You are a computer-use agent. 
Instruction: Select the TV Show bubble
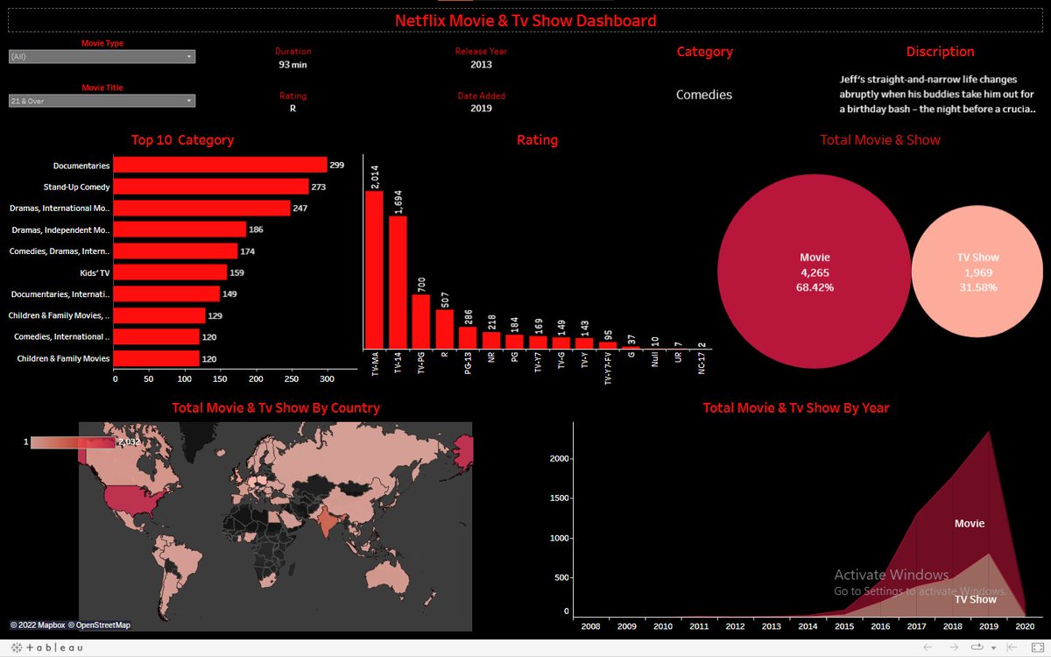(x=977, y=270)
